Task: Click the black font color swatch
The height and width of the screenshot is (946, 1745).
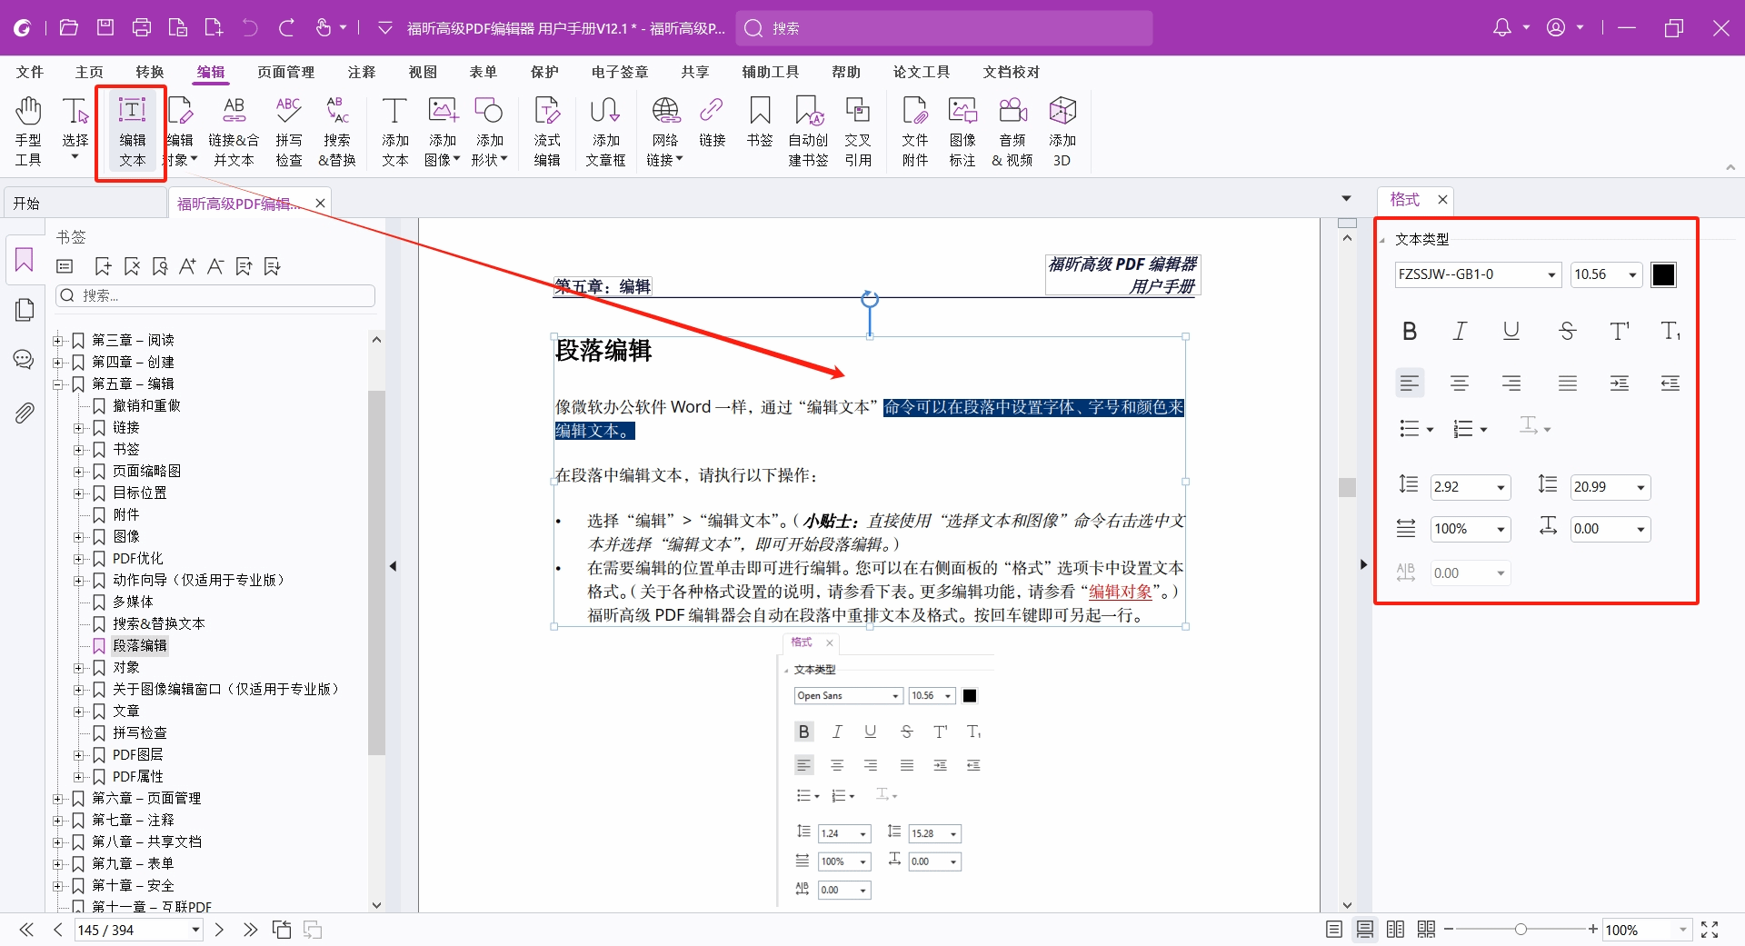Action: coord(1663,275)
